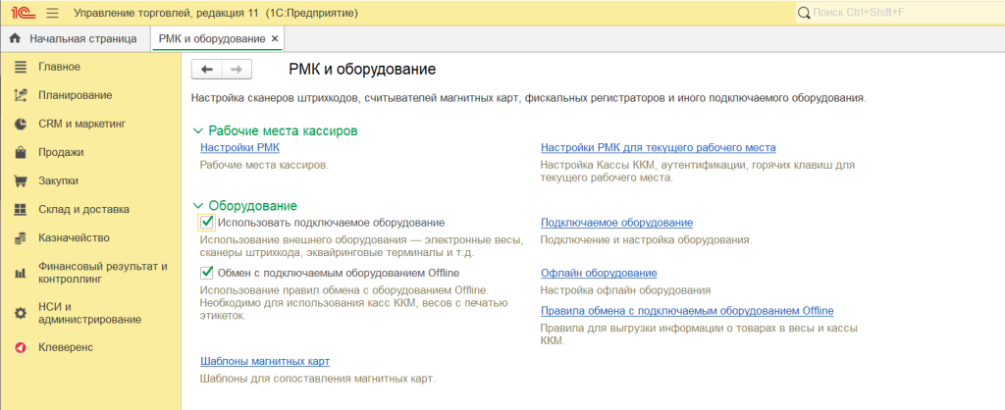This screenshot has height=410, width=1005.
Task: Switch to Начальная страница tab
Action: click(x=76, y=39)
